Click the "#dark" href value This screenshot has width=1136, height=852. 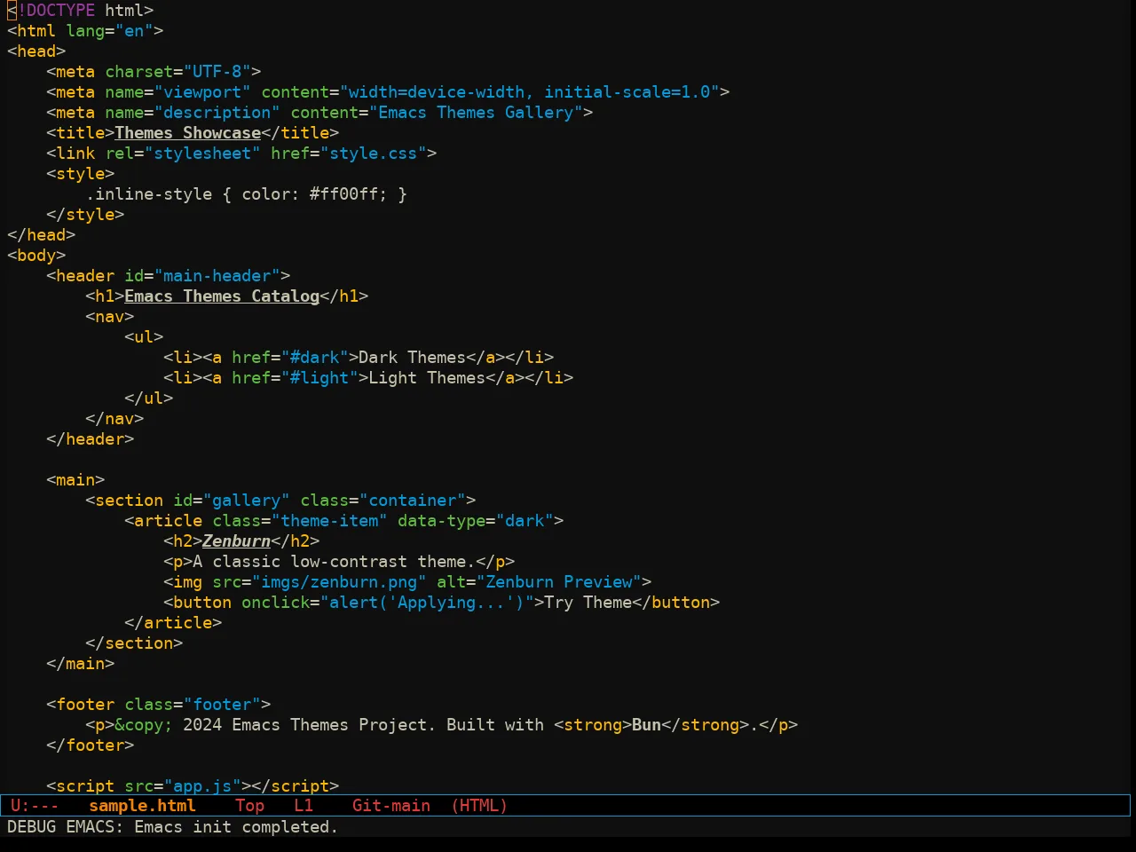tap(319, 358)
